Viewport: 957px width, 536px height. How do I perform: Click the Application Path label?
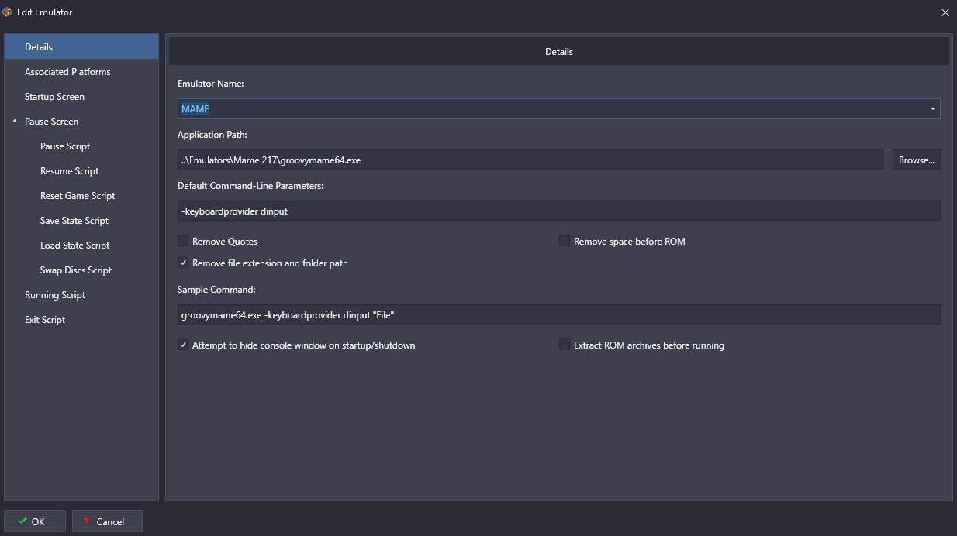(x=212, y=134)
